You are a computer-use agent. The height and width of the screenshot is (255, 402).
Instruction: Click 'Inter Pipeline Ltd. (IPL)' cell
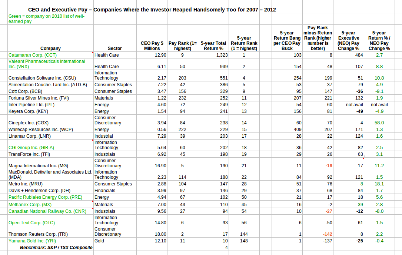point(50,105)
